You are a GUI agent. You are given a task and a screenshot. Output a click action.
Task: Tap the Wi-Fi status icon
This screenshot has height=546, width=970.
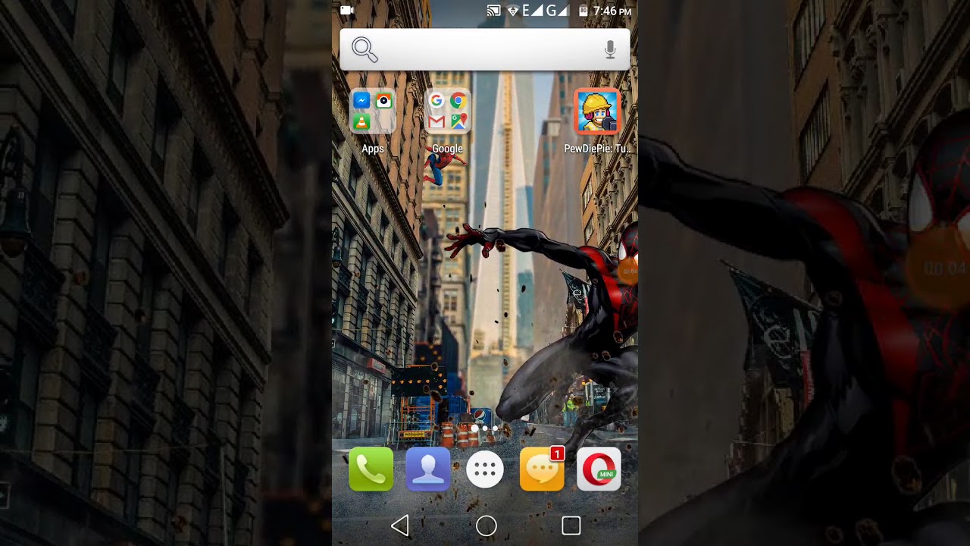(x=513, y=11)
